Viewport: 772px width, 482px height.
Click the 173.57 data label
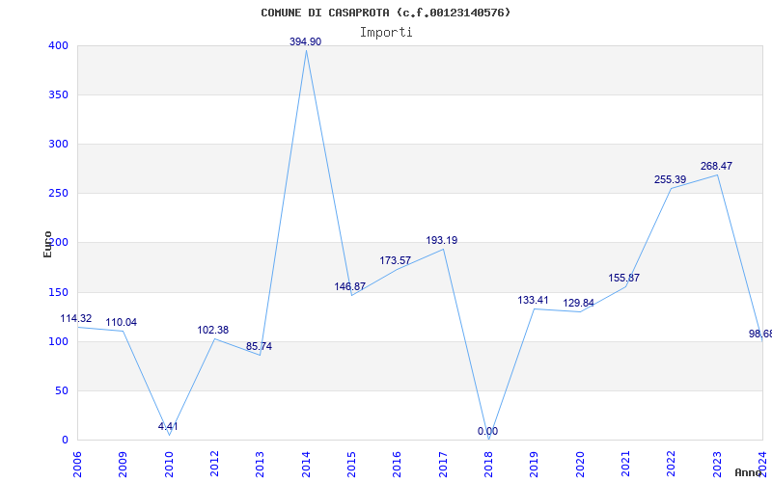[x=395, y=261]
